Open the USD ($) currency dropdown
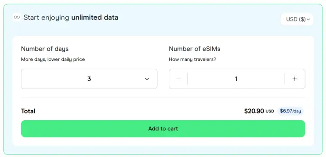This screenshot has height=157, width=326. (297, 19)
